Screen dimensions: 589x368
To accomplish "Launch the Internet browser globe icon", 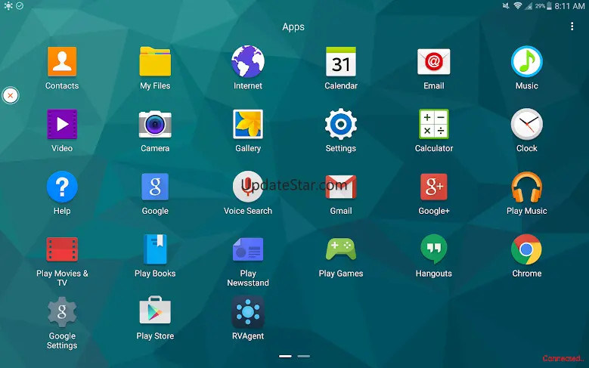I will (x=248, y=61).
